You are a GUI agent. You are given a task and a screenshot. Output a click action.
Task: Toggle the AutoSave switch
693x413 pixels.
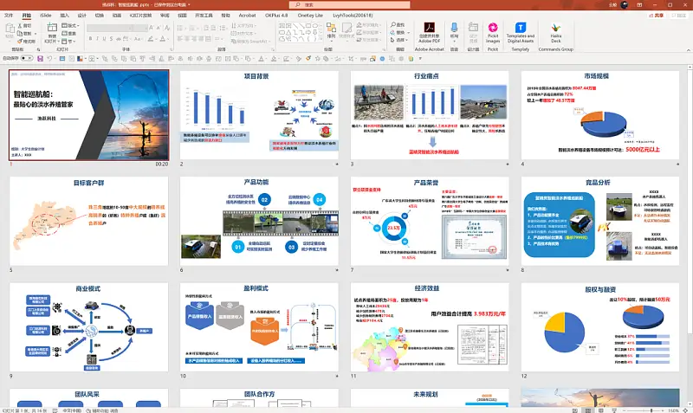(x=27, y=58)
